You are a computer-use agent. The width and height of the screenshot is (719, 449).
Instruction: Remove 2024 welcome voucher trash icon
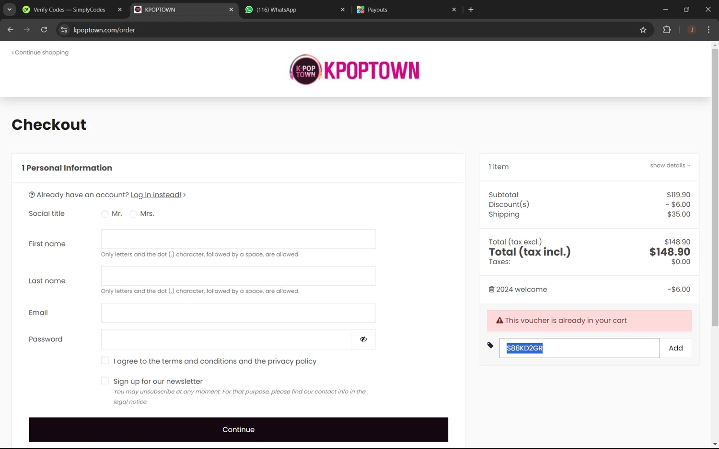[x=491, y=290]
